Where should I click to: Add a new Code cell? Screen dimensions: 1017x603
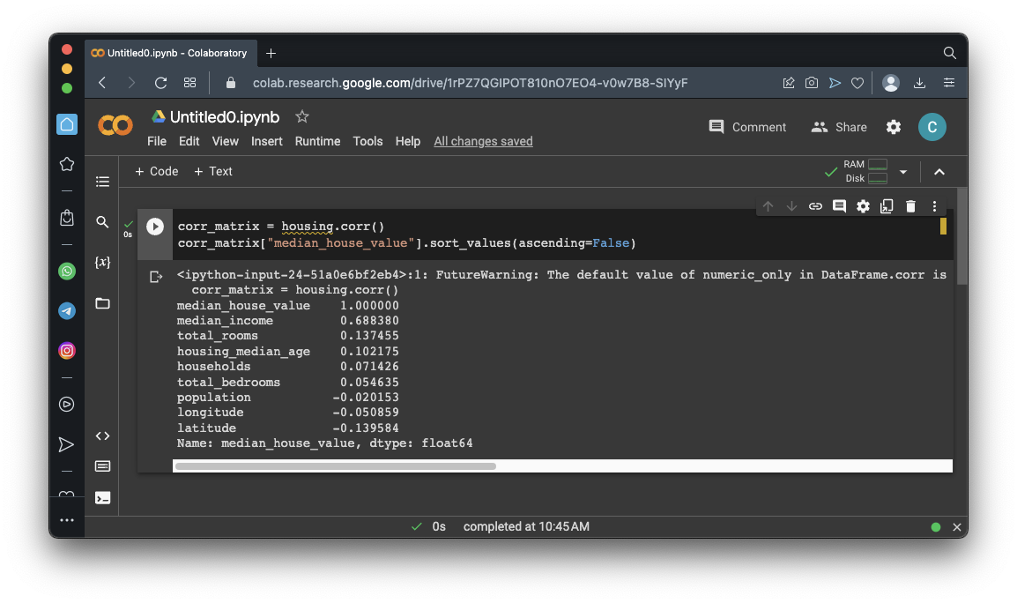tap(156, 171)
